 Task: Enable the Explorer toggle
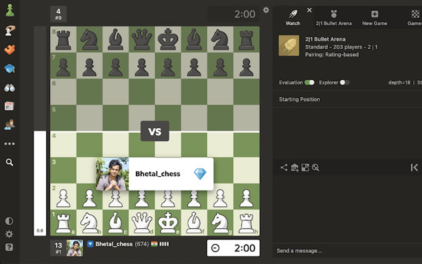pos(345,82)
